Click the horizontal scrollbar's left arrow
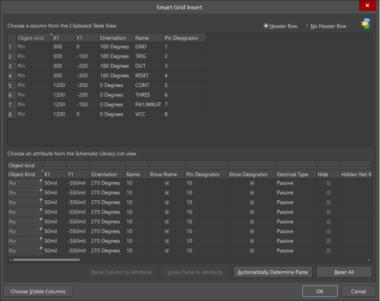The height and width of the screenshot is (301, 380). click(10, 260)
